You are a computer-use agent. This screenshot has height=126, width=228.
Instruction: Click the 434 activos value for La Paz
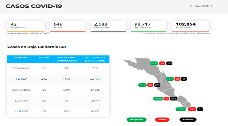[x=44, y=79]
